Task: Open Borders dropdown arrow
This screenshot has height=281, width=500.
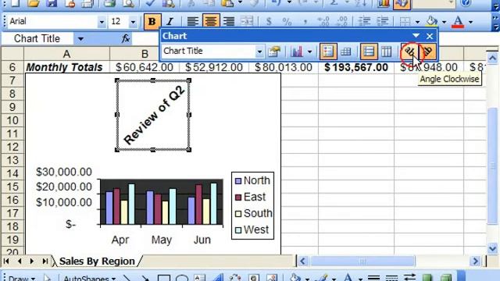Action: [x=417, y=22]
